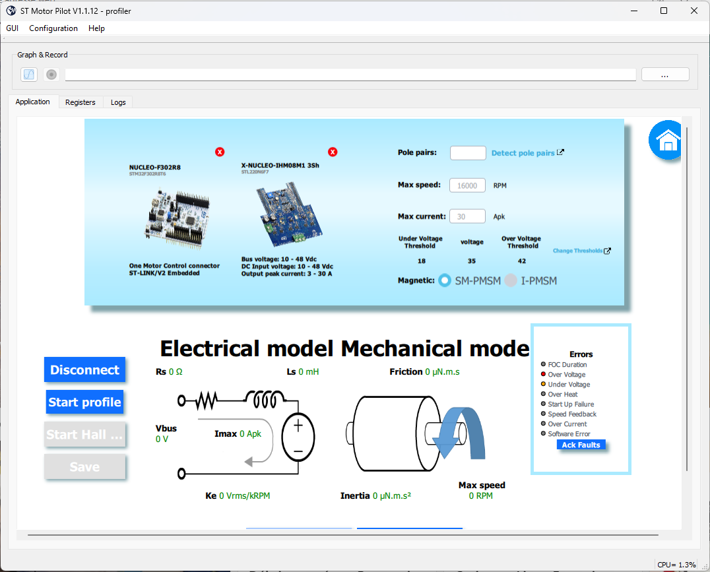Select the SM-PMSM magnetic option

tap(444, 280)
